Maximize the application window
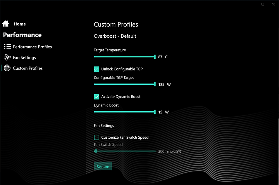 click(263, 4)
